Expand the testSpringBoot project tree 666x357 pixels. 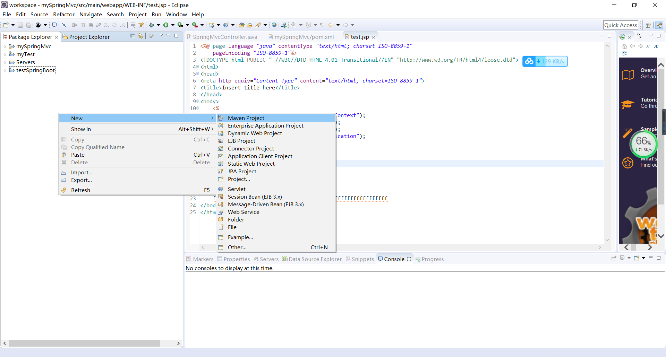click(5, 70)
